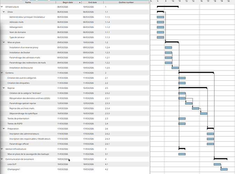Image resolution: width=235 pixels, height=174 pixels.
Task: Collapse the Préparation subtask group
Action: coord(4,128)
